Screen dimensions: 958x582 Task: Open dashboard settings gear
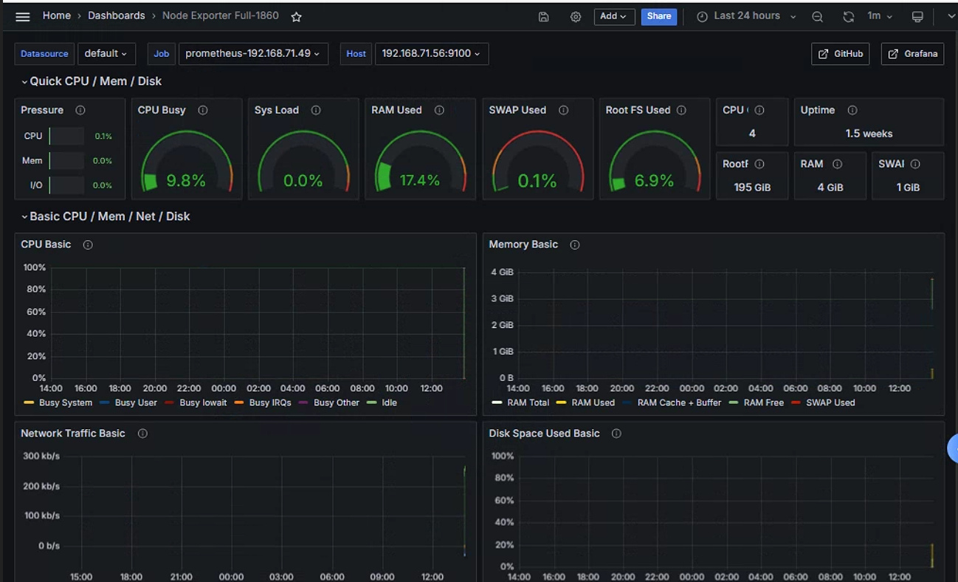point(576,16)
